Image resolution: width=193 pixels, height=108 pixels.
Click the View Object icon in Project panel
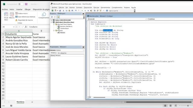pos(55,17)
